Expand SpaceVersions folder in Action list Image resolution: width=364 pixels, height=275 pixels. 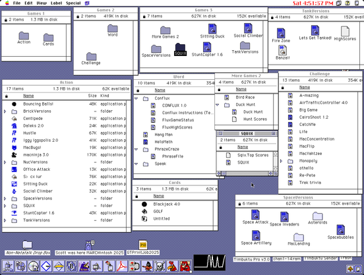tap(5, 199)
